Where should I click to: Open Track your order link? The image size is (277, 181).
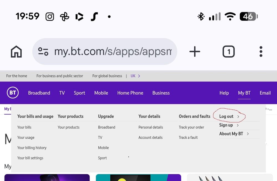[191, 127]
